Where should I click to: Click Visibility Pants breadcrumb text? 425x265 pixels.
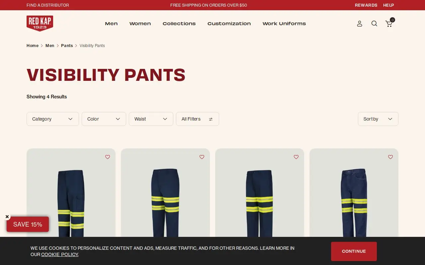click(92, 46)
